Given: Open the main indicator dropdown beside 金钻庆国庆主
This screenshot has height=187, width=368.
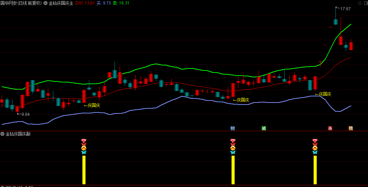Looking at the screenshot, I should pyautogui.click(x=45, y=3).
